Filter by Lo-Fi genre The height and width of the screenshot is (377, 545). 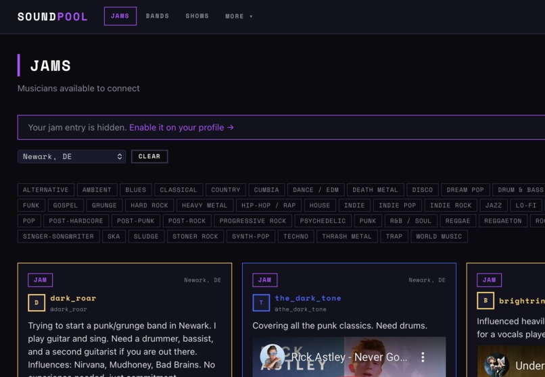click(x=526, y=205)
